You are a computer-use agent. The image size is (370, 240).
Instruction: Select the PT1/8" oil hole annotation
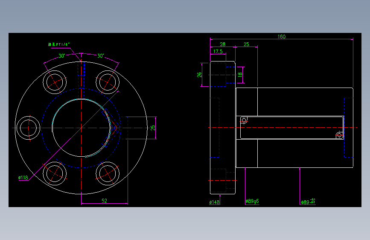[59, 44]
